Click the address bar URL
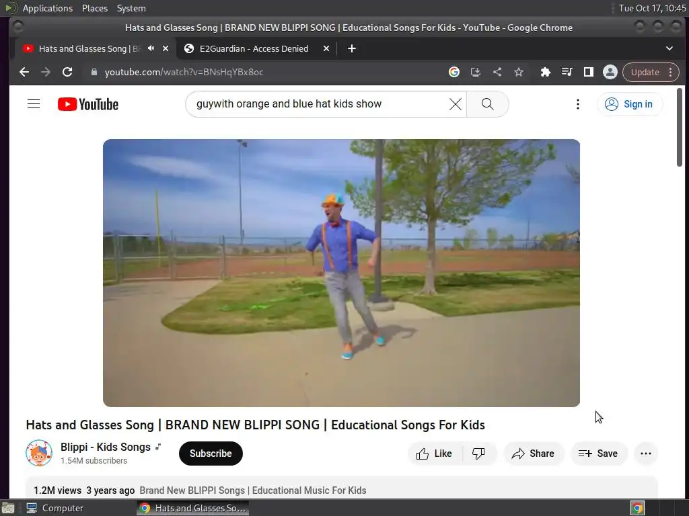The width and height of the screenshot is (689, 516). [184, 72]
